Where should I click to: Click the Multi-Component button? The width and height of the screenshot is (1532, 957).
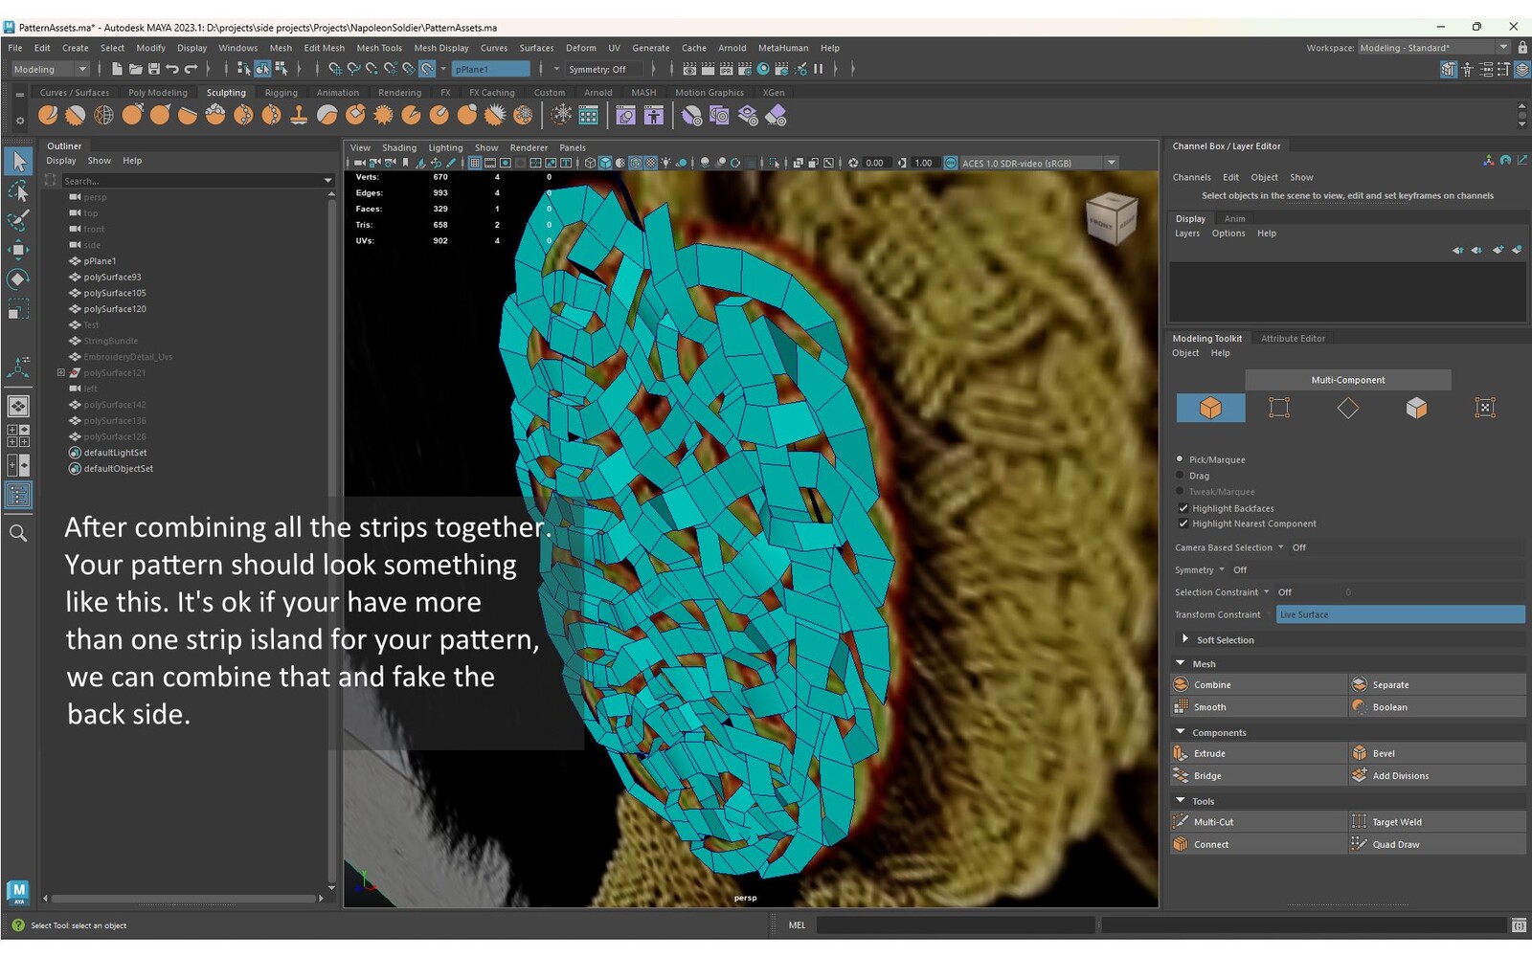pos(1348,380)
